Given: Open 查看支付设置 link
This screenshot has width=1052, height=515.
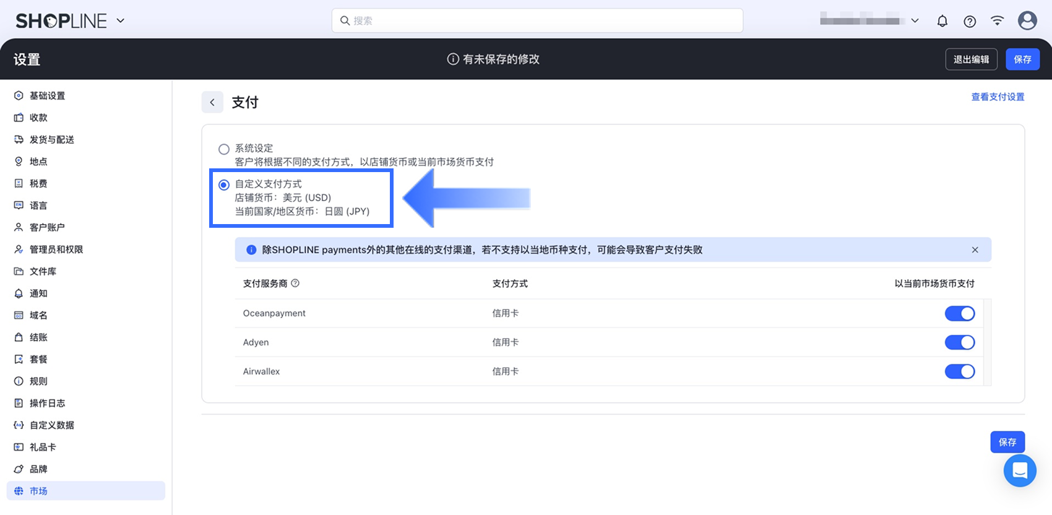Looking at the screenshot, I should click(x=998, y=97).
